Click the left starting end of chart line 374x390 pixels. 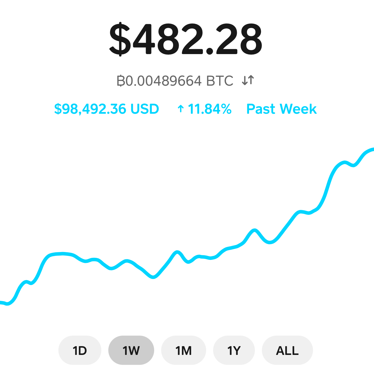click(2, 303)
